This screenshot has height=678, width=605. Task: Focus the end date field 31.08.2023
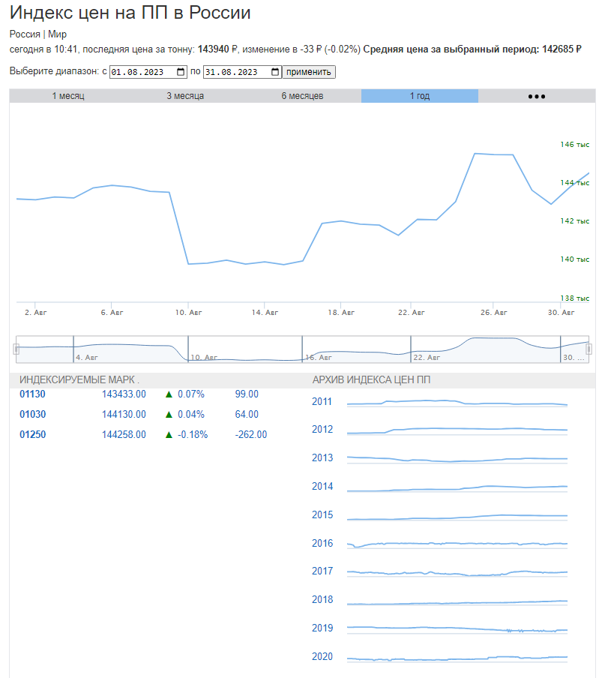pyautogui.click(x=242, y=72)
